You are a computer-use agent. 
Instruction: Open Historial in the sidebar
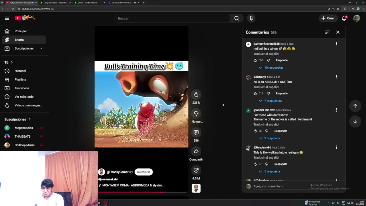click(24, 71)
